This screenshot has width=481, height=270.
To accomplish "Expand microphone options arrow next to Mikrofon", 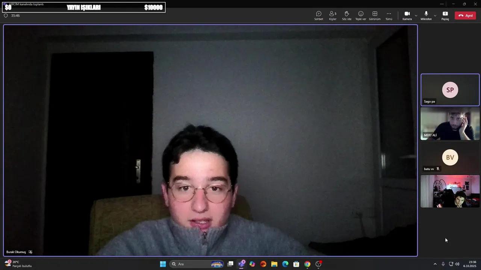I will point(435,15).
